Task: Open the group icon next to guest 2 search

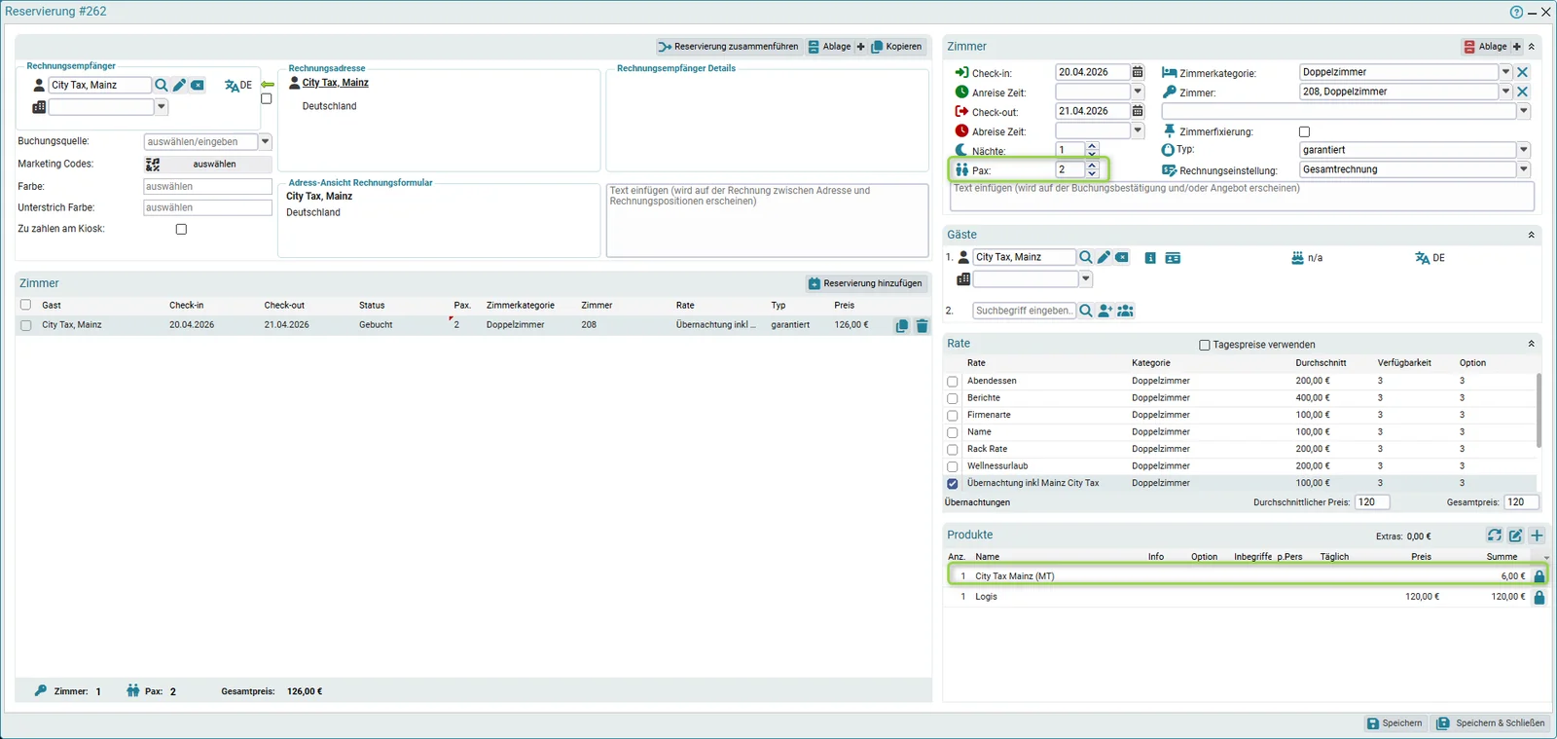Action: pos(1126,311)
